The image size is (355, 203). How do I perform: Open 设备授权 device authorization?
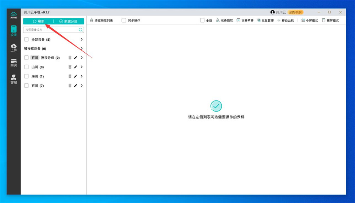pos(224,21)
